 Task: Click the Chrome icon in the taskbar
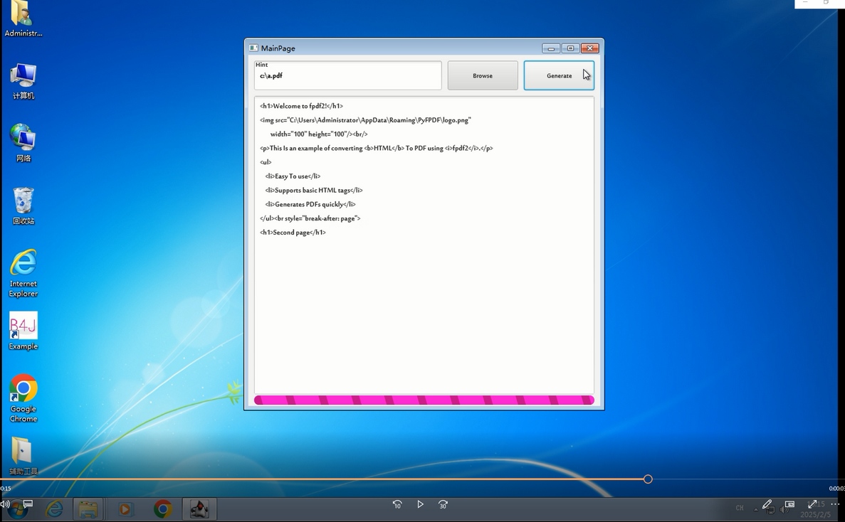point(163,508)
